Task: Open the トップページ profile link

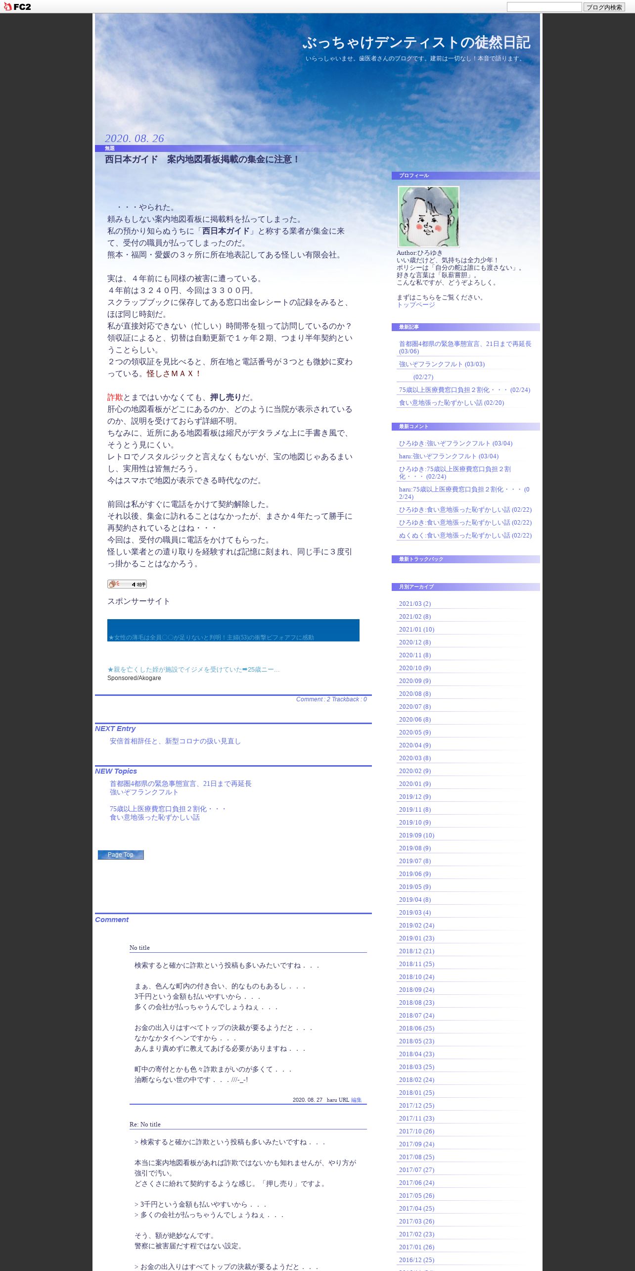Action: (x=416, y=305)
